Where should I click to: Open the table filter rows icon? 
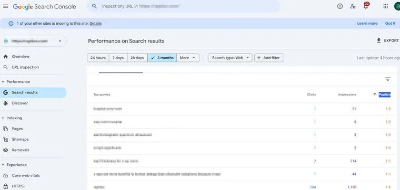pos(388,79)
